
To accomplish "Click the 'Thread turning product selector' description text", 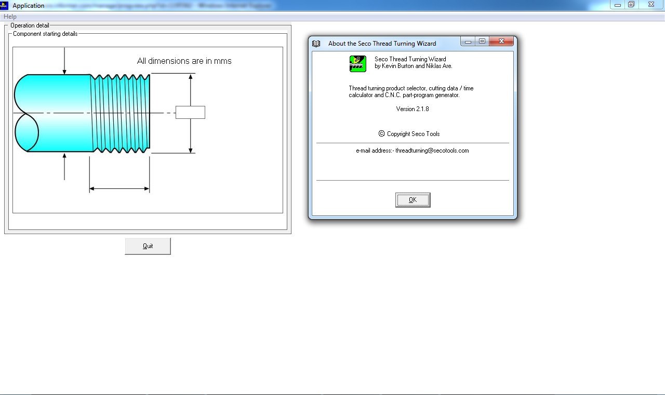I will coord(411,92).
